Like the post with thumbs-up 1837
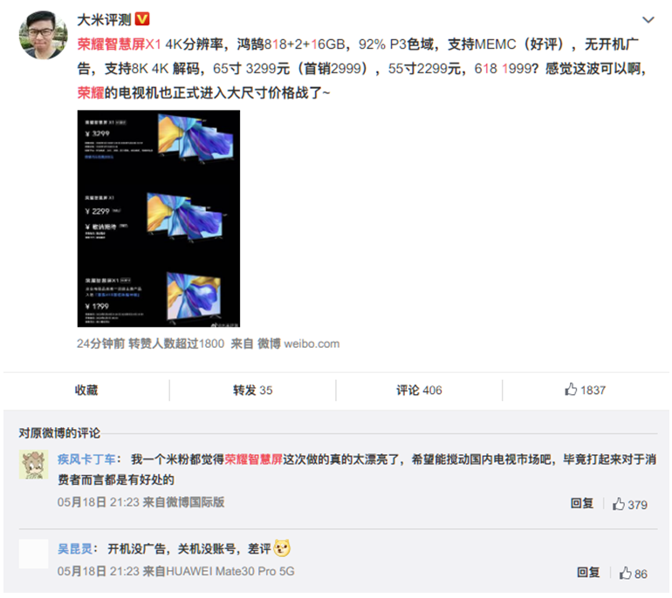The height and width of the screenshot is (598, 672). [x=585, y=390]
